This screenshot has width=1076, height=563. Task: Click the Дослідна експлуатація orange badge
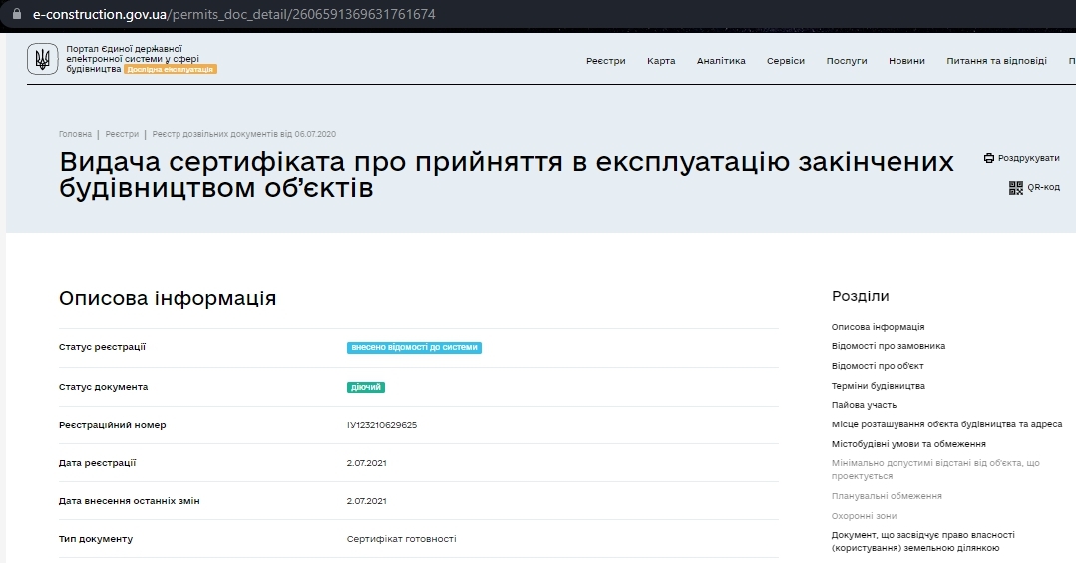pos(171,70)
